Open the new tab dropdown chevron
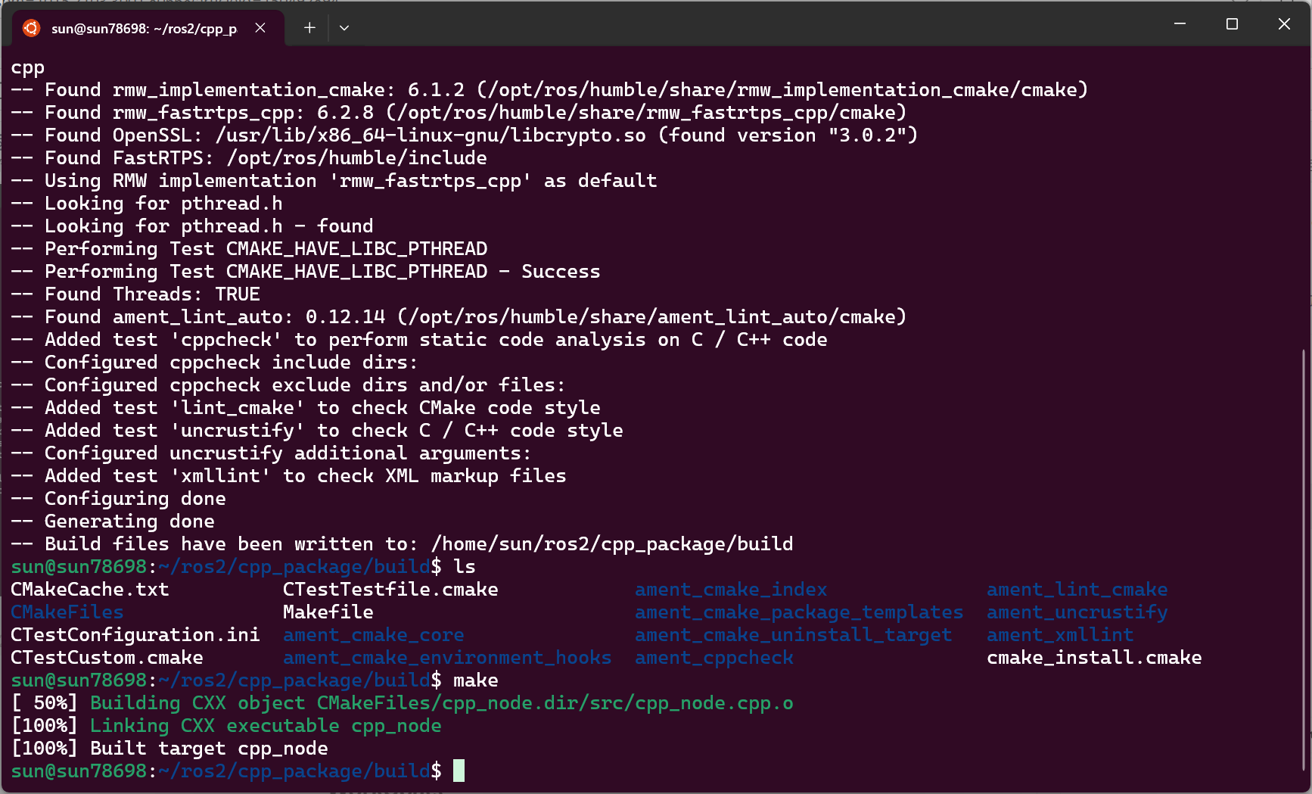 (344, 27)
